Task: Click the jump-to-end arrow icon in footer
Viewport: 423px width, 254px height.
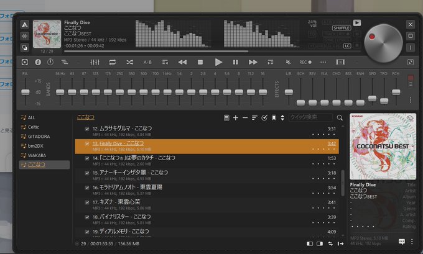Action: (340, 243)
